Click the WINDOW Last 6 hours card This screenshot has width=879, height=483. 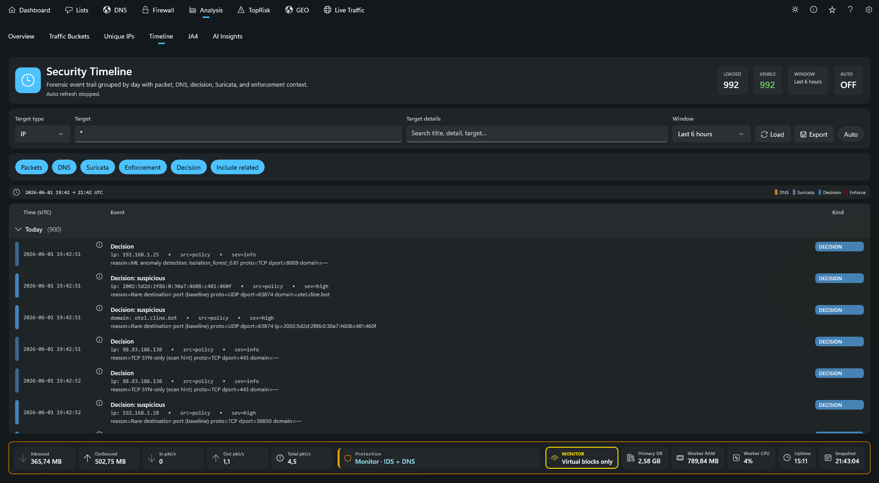click(808, 80)
